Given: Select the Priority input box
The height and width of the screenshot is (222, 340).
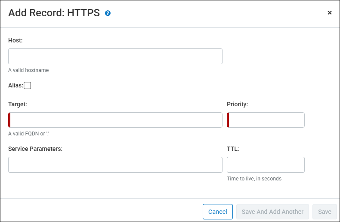Looking at the screenshot, I should pyautogui.click(x=266, y=120).
